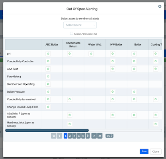The width and height of the screenshot is (166, 159).
Task: Toggle pH alert for HW Boiler
Action: pos(113,54)
